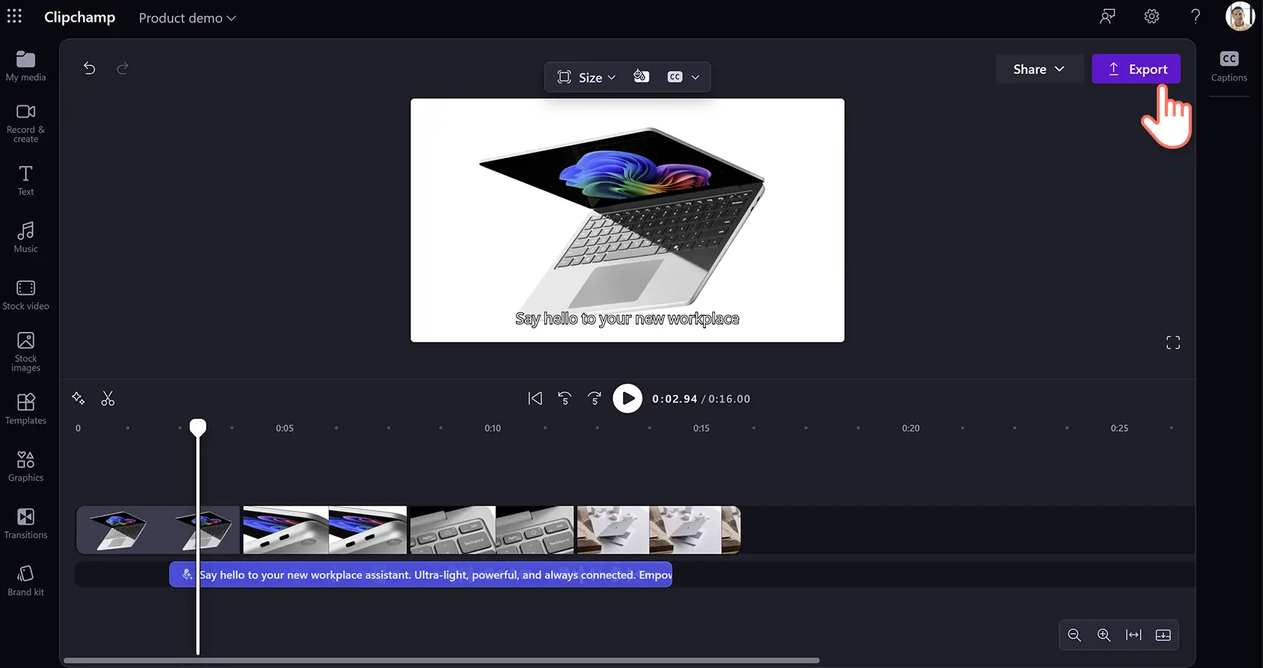Open the help question mark
The image size is (1263, 668).
[1196, 16]
